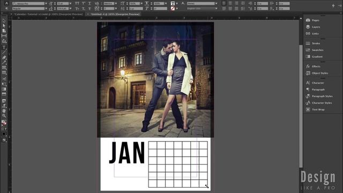Toggle Underline formatting
The image size is (343, 193).
[x=90, y=4]
